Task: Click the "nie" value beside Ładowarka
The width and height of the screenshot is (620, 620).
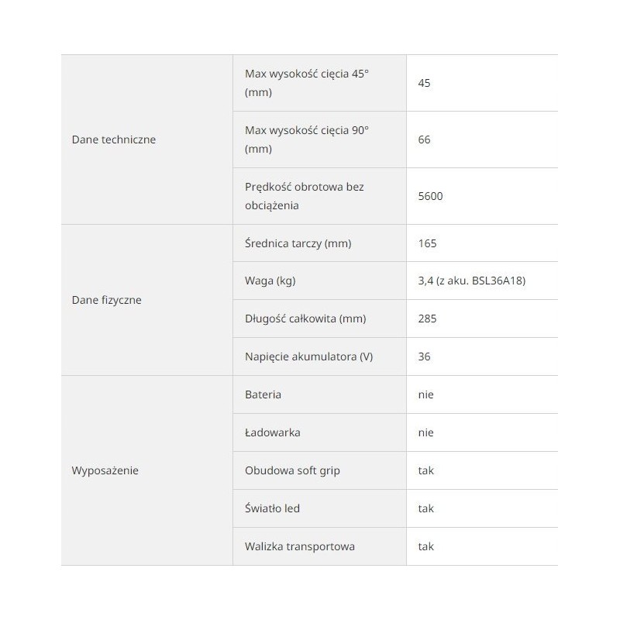Action: coord(425,433)
